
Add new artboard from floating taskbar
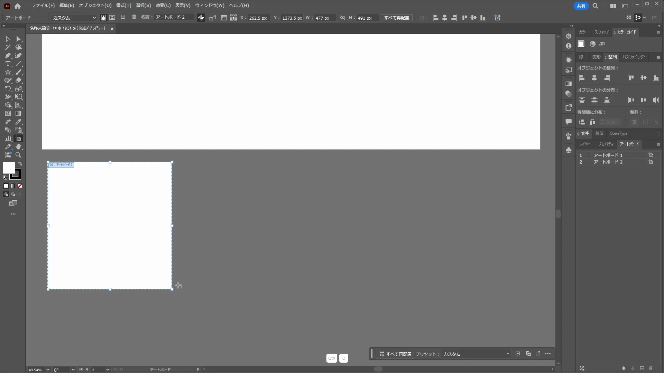pos(518,354)
